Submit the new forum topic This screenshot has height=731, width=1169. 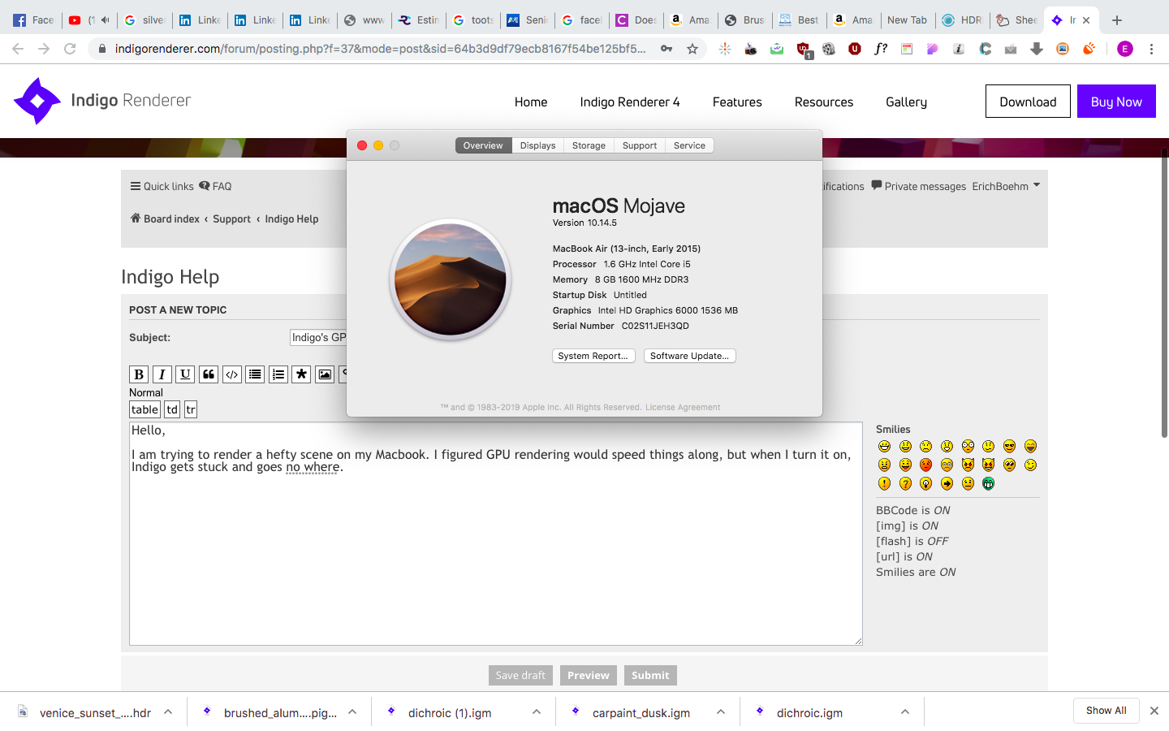[650, 675]
